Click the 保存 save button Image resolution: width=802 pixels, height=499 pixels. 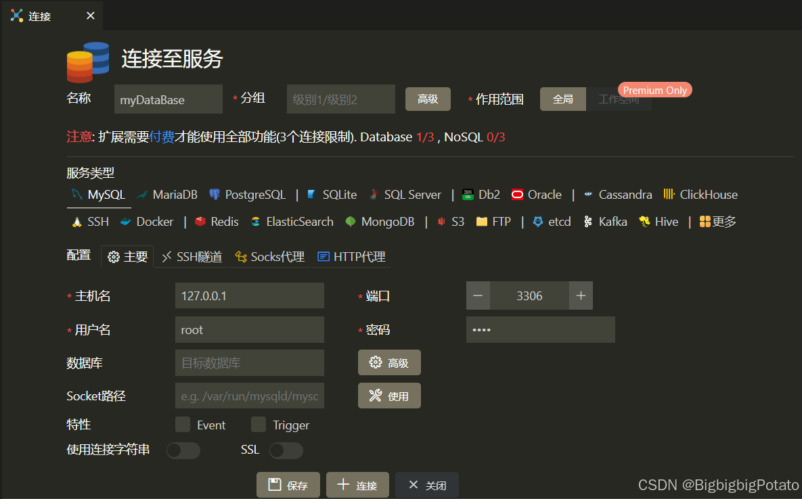tap(288, 485)
